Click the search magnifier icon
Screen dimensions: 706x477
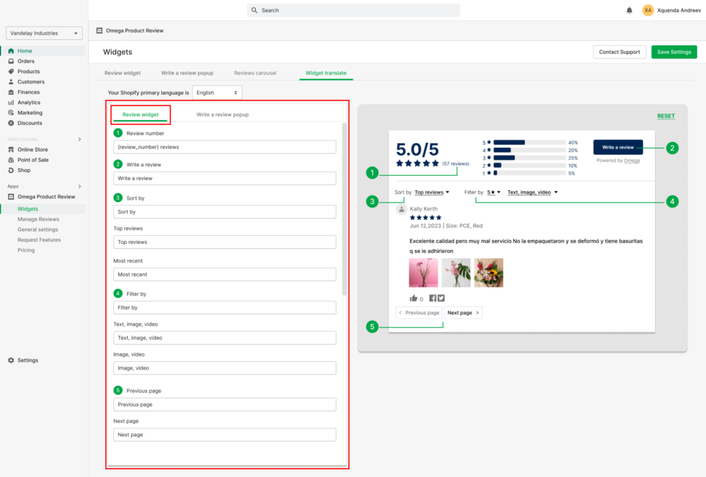[254, 10]
